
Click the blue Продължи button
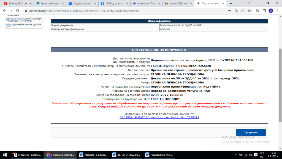(x=251, y=132)
